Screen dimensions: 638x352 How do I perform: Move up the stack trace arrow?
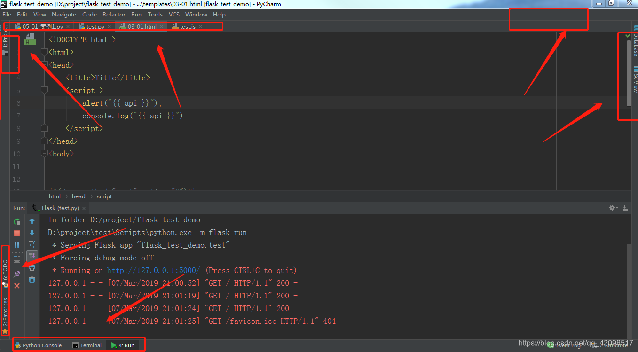pos(32,221)
